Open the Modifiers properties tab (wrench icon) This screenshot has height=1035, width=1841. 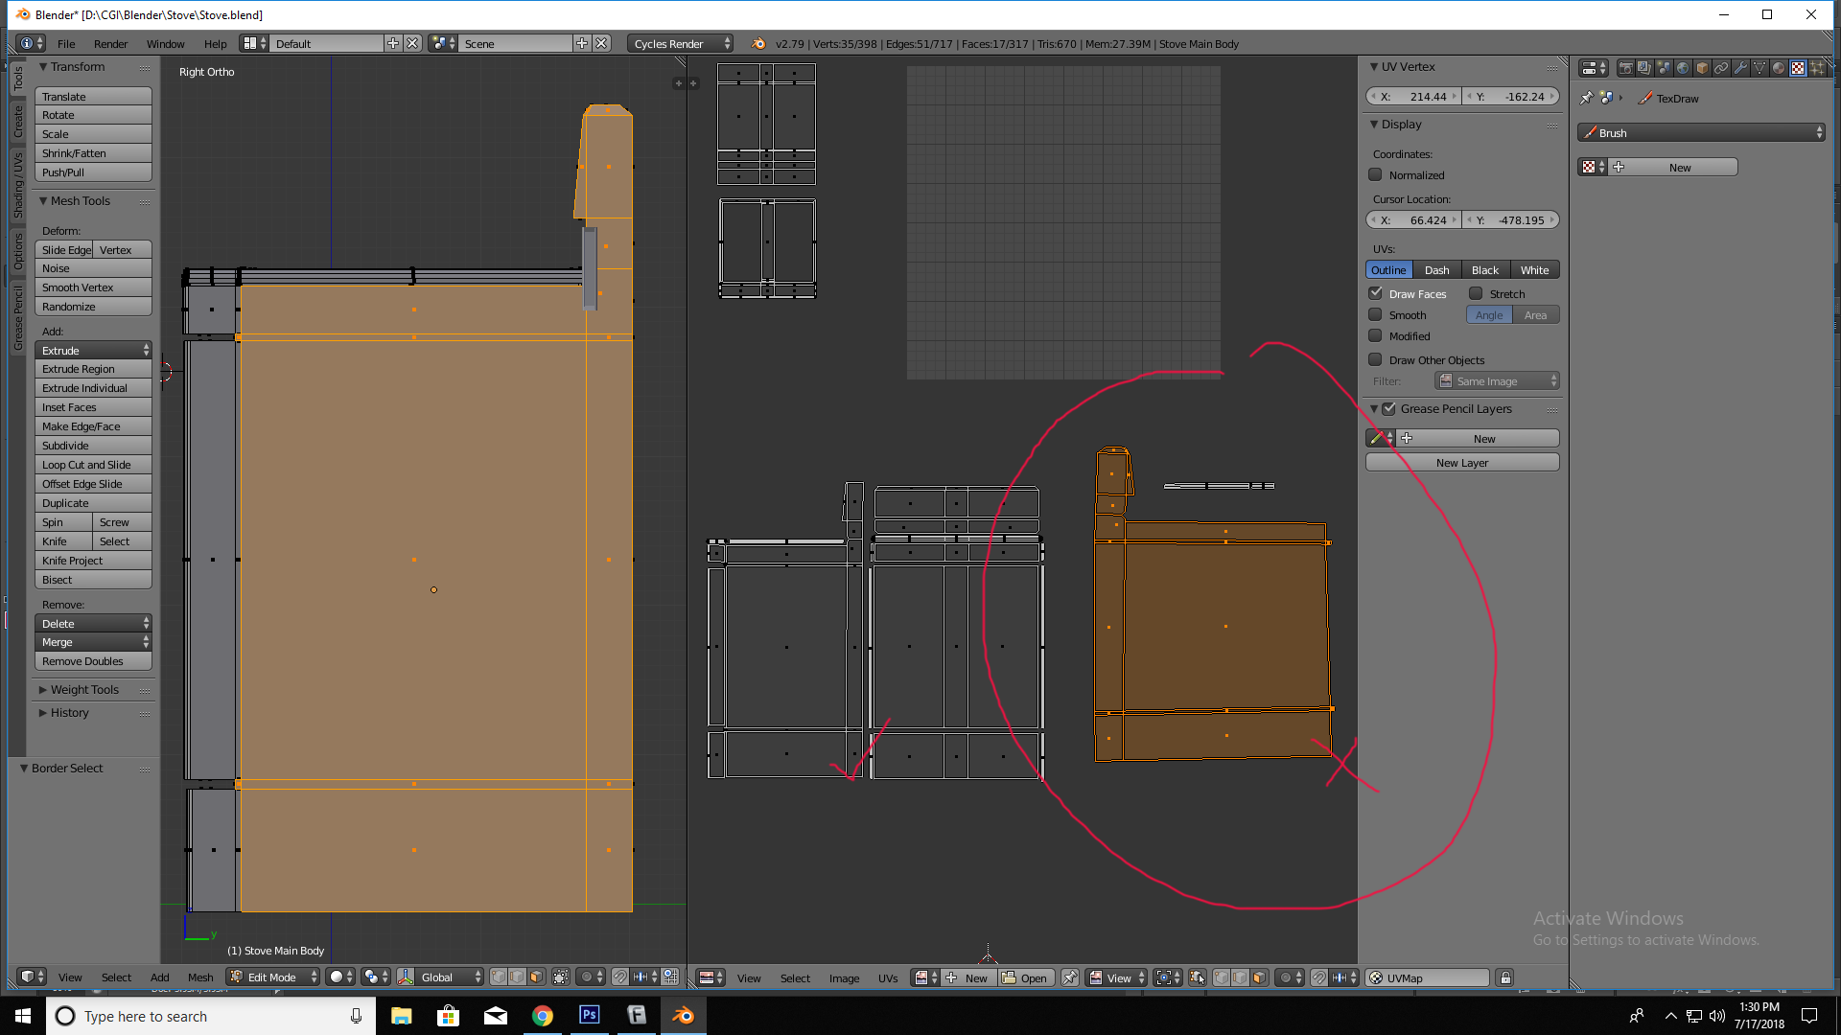1740,68
